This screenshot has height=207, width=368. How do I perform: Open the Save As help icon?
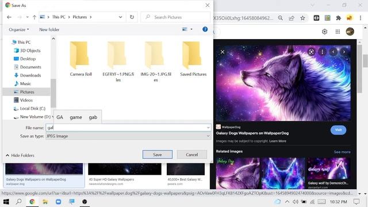[x=205, y=29]
